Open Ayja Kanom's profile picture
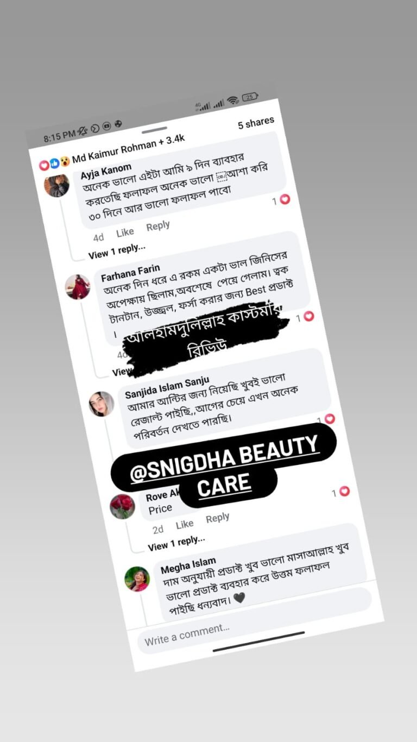The height and width of the screenshot is (742, 417). point(56,185)
